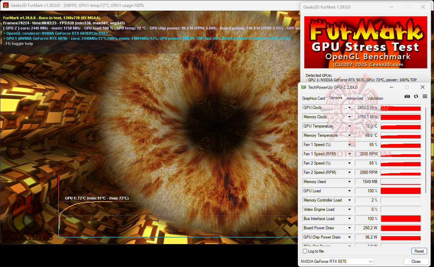Click the GPU 1 temperature graph label
Image resolution: width=434 pixels, height=267 pixels.
pos(97,198)
